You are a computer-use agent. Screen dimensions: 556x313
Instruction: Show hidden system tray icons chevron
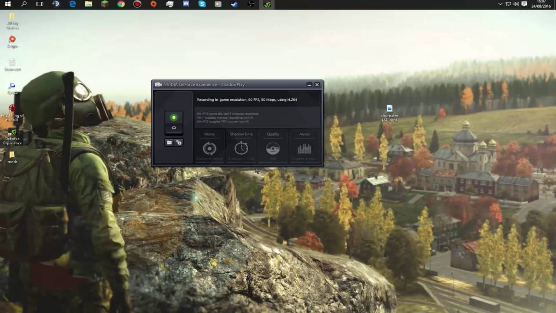500,4
